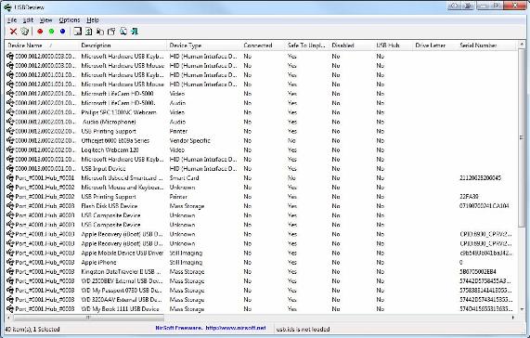The image size is (530, 338).
Task: Click USB icon of Audio (Microphone) row
Action: tap(10, 122)
